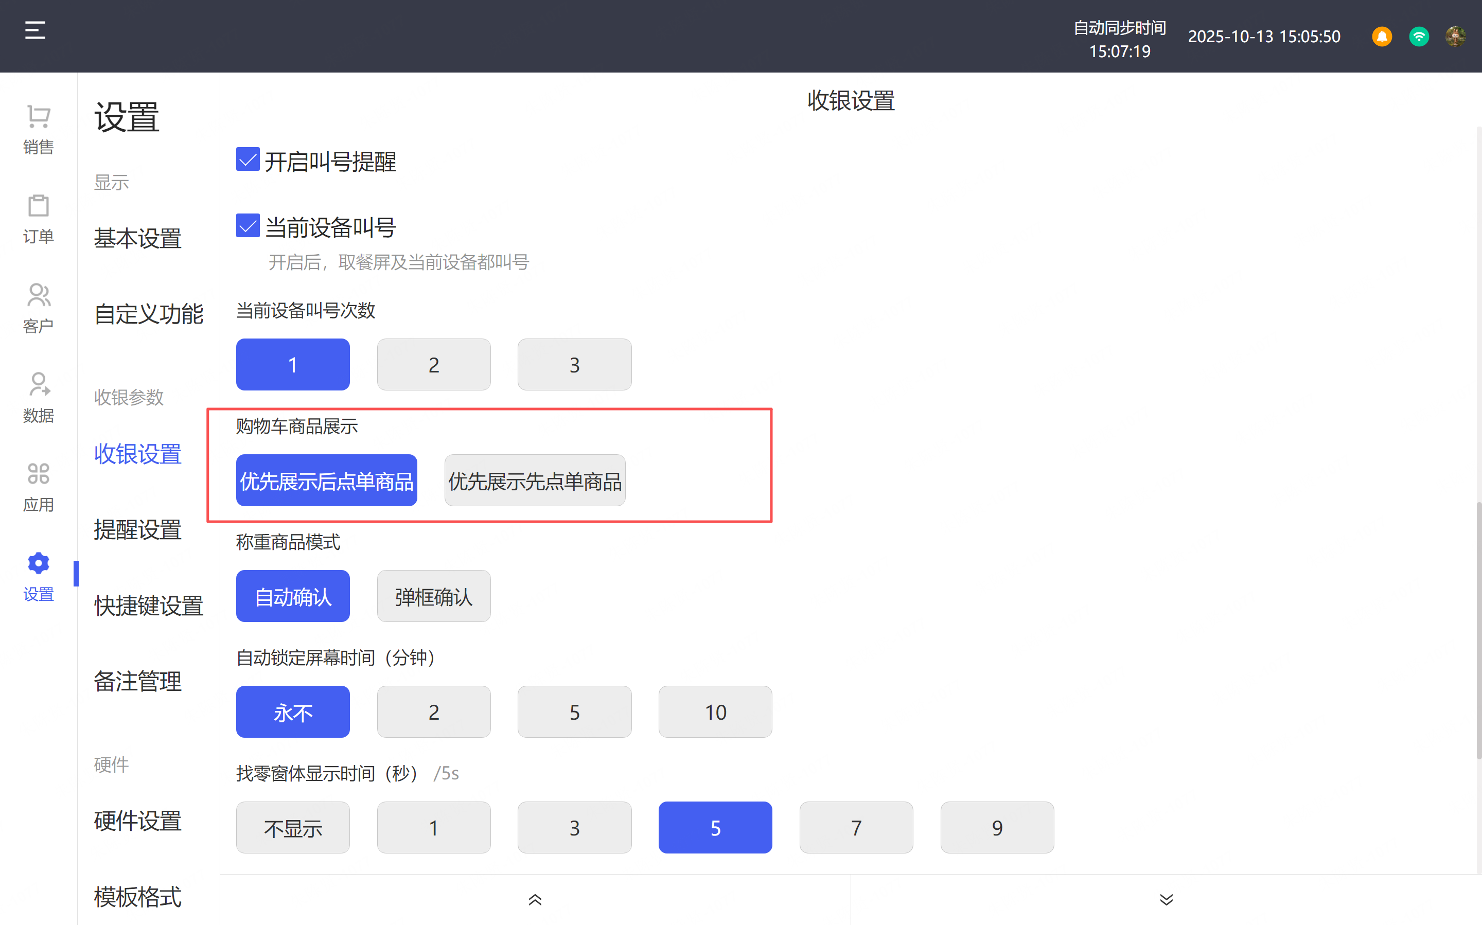Uncheck the 开启叫号提醒 checkbox

[248, 159]
